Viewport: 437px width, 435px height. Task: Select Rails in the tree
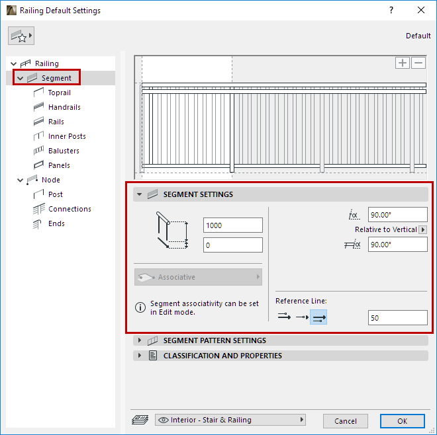point(56,122)
